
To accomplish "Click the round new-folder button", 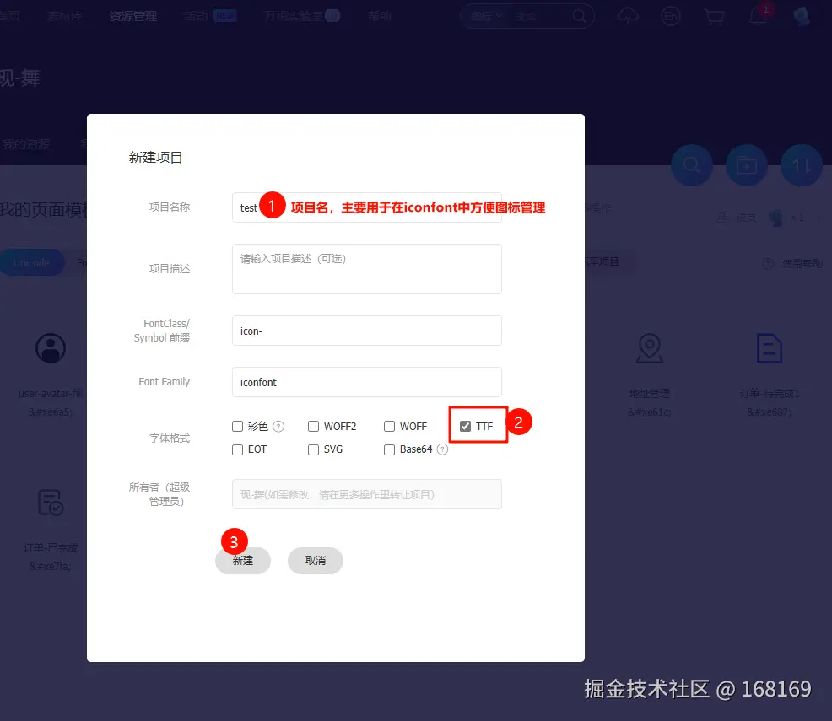I will pyautogui.click(x=747, y=165).
